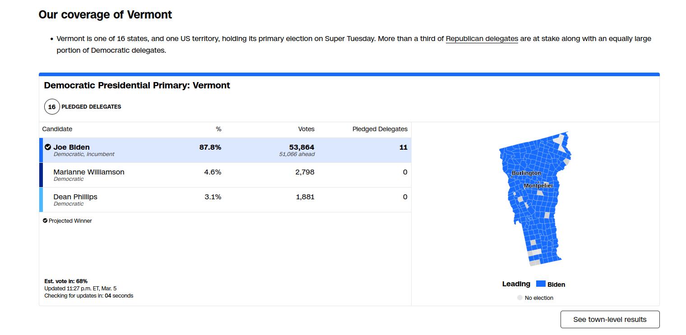
Task: Select the Joe Biden candidate name
Action: click(71, 147)
